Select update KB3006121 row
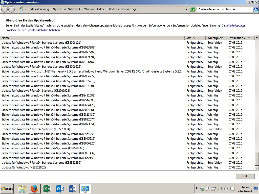 point(127,42)
